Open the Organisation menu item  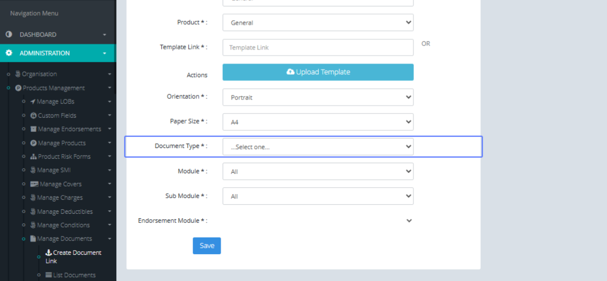pyautogui.click(x=39, y=74)
